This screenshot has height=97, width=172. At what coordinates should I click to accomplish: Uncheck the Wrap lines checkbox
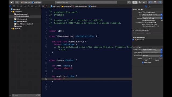[x=143, y=63]
